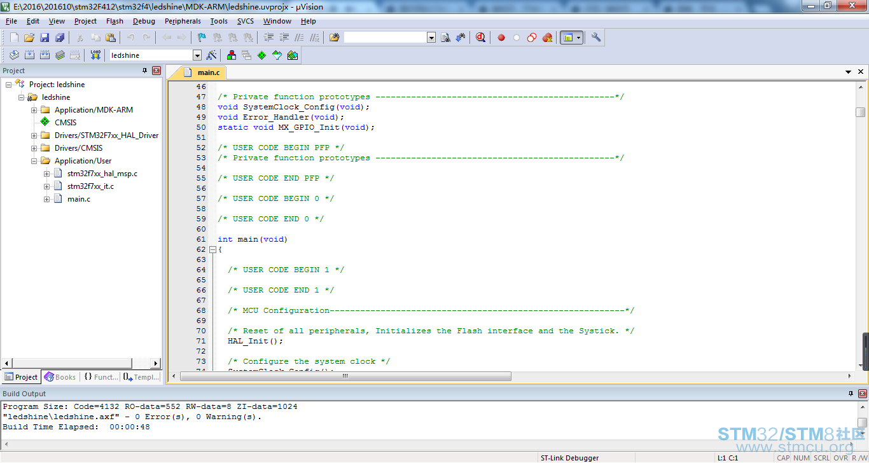
Task: Switch to the Templates tab
Action: pyautogui.click(x=141, y=377)
